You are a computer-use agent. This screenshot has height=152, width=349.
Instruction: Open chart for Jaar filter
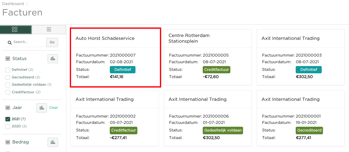[42, 108]
